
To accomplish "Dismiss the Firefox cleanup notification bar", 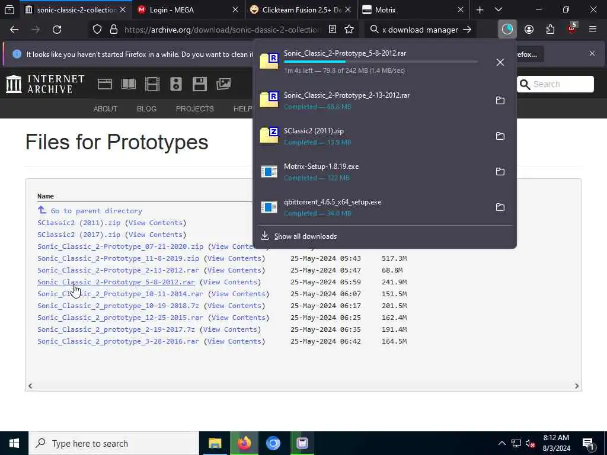I will click(592, 53).
